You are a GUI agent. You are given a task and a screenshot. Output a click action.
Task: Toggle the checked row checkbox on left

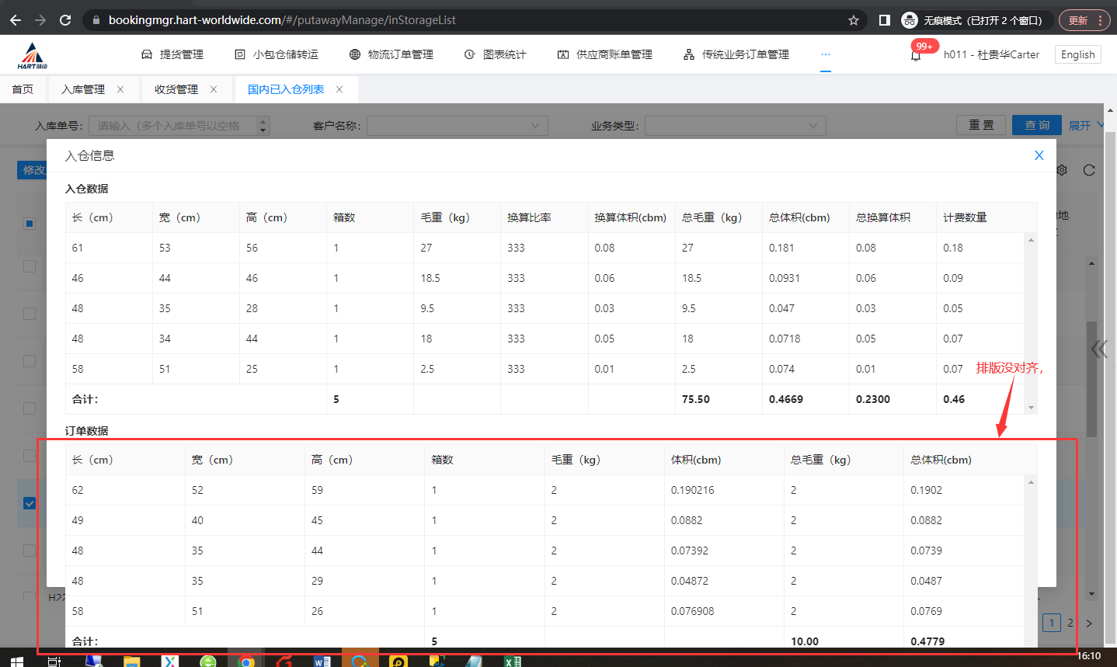(x=30, y=503)
